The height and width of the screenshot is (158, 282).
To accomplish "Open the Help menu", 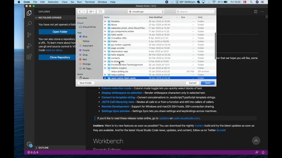I will pyautogui.click(x=113, y=2).
